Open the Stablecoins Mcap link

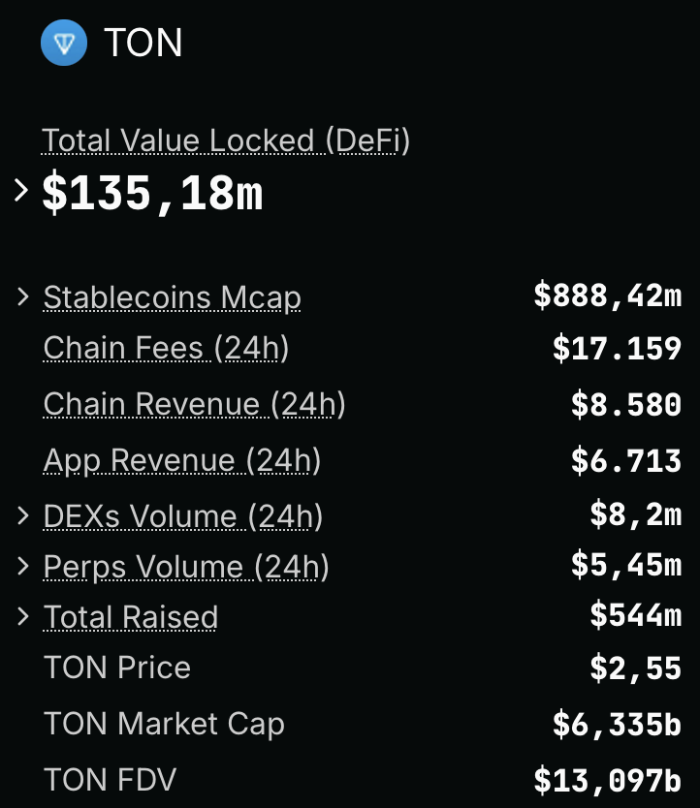[x=172, y=297]
